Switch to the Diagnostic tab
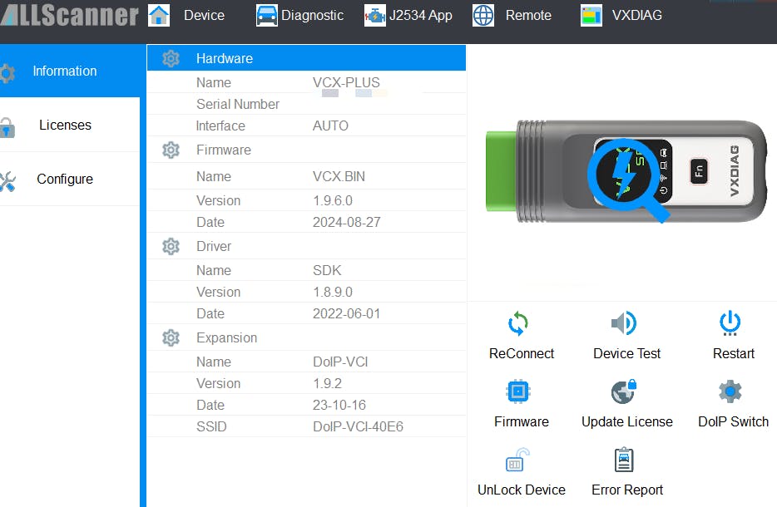This screenshot has height=507, width=777. [x=300, y=15]
